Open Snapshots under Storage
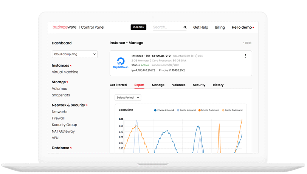 click(x=61, y=95)
